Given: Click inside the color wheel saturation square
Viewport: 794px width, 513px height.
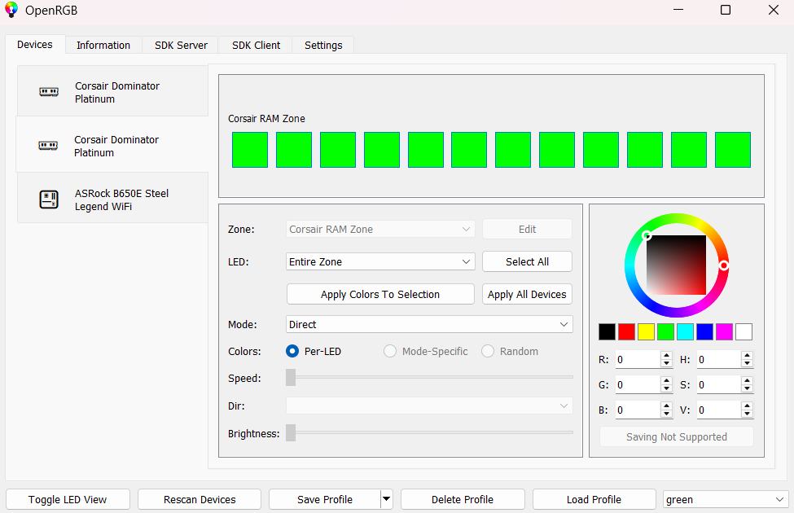Looking at the screenshot, I should pyautogui.click(x=677, y=265).
